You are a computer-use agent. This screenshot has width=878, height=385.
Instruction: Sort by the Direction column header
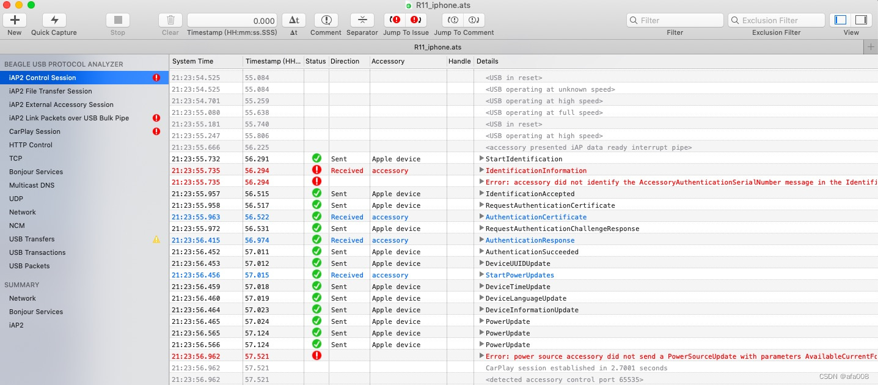click(348, 61)
